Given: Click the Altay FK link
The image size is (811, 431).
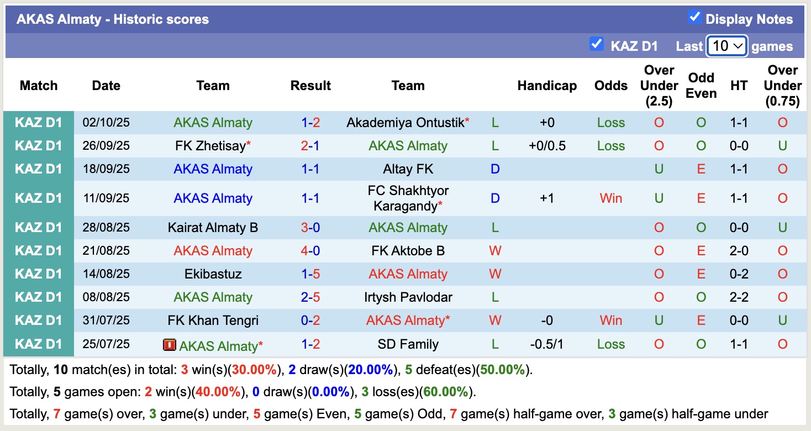Looking at the screenshot, I should pos(408,169).
